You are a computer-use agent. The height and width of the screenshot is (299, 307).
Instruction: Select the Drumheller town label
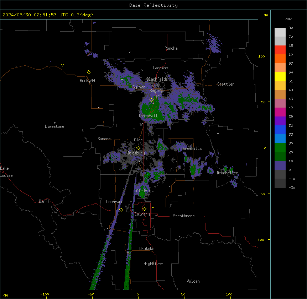[227, 173]
